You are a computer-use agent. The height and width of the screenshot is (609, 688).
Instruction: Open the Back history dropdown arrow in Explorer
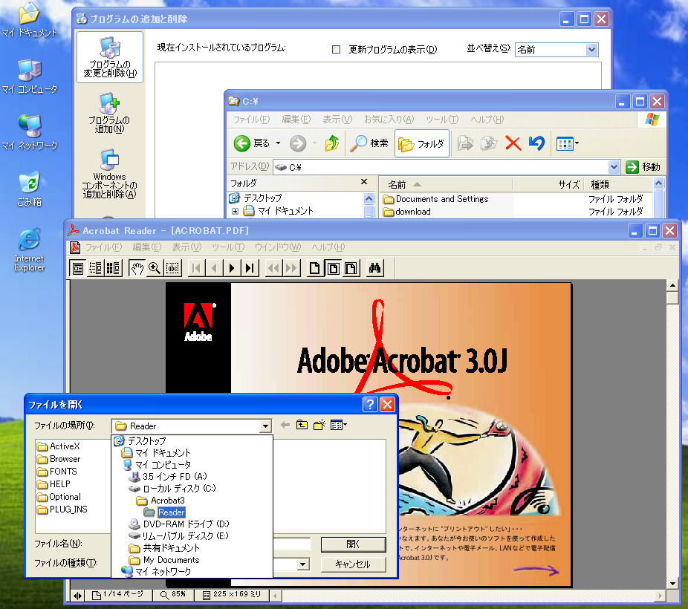278,143
